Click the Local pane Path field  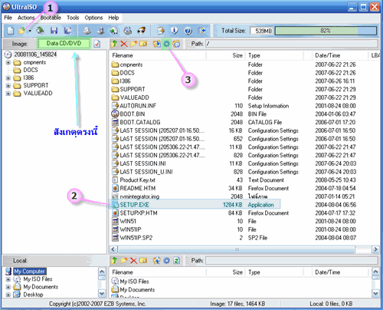292,261
